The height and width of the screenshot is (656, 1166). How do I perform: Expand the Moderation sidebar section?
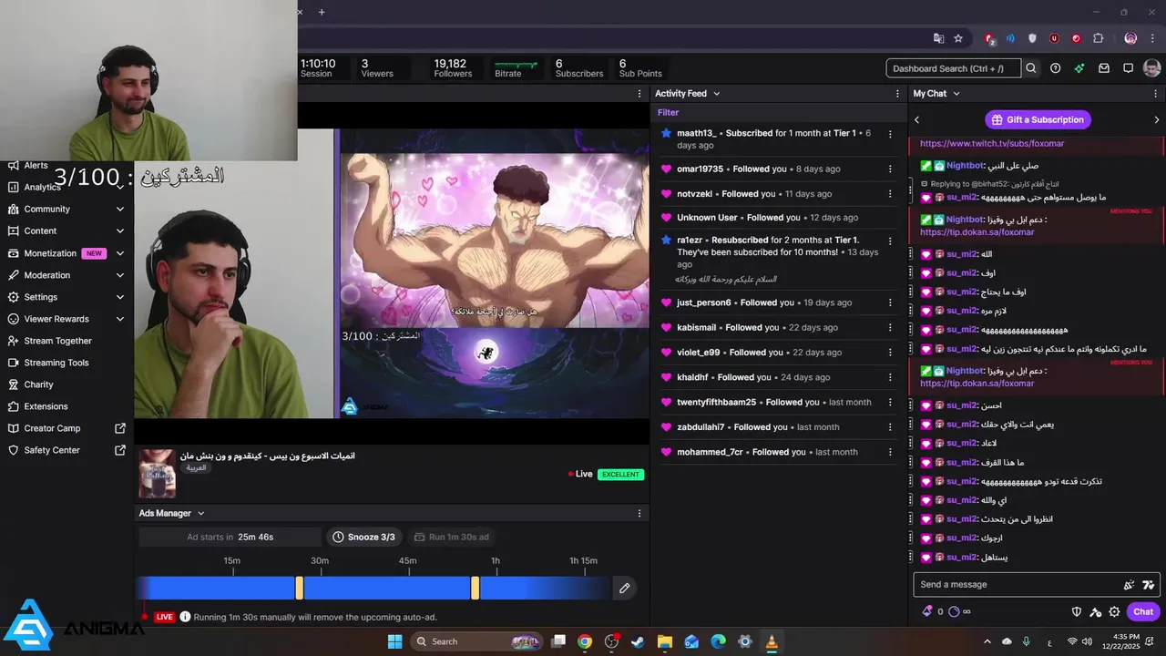click(x=120, y=275)
